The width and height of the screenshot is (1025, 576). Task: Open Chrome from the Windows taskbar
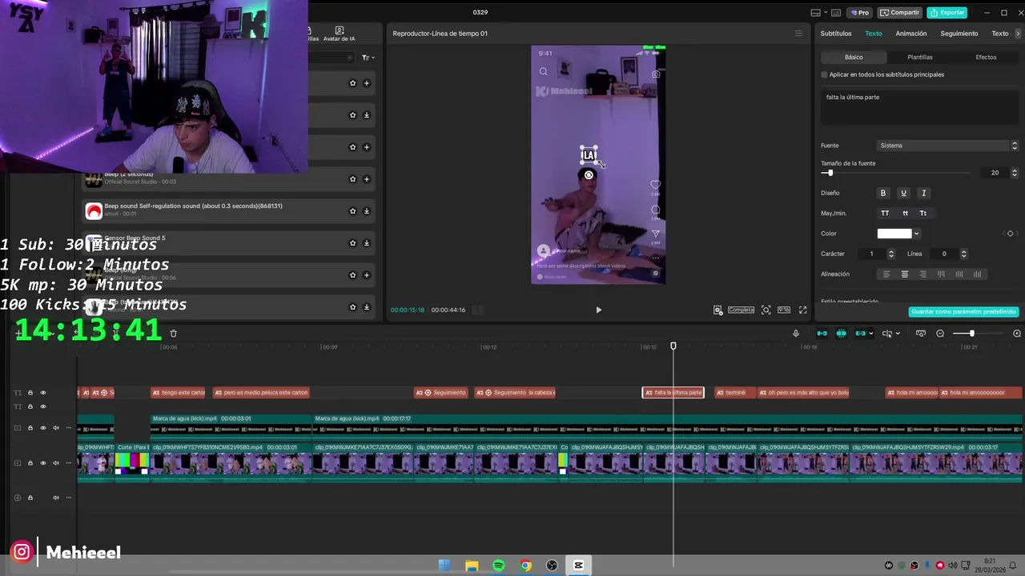coord(525,566)
